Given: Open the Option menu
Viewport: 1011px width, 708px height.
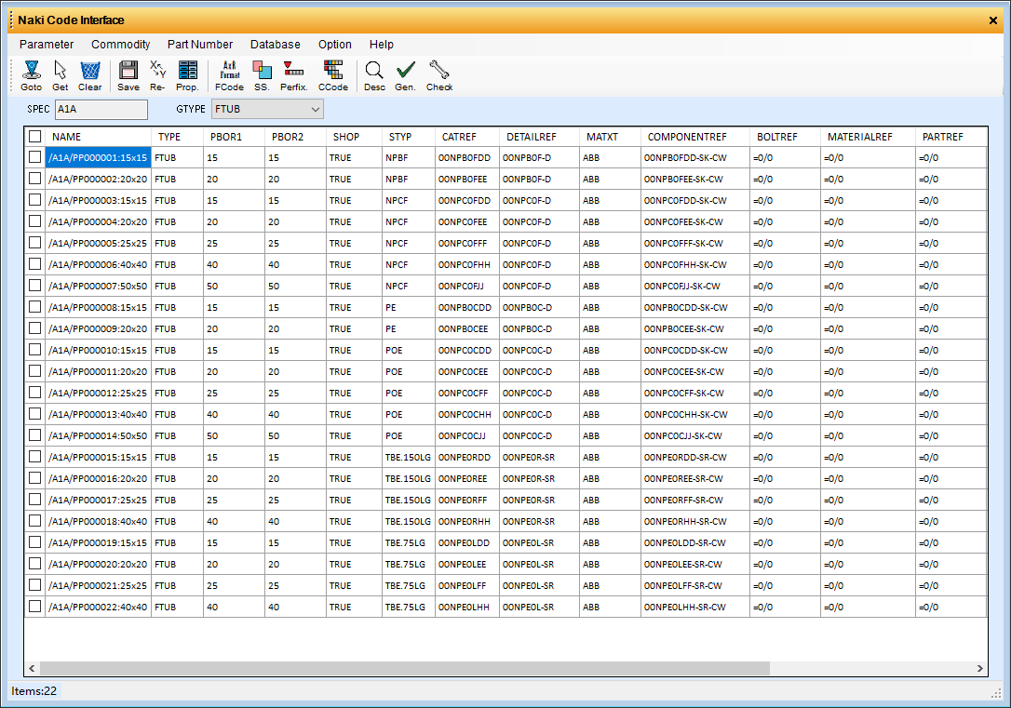Looking at the screenshot, I should pyautogui.click(x=334, y=44).
